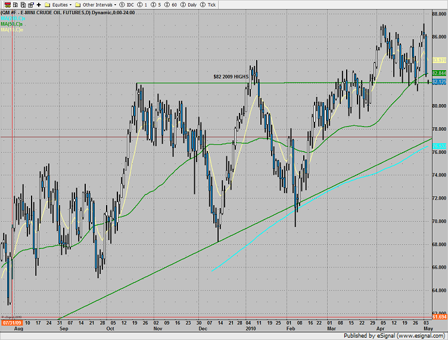The height and width of the screenshot is (340, 448).
Task: Click the 64.000 price axis label
Action: tap(439, 291)
